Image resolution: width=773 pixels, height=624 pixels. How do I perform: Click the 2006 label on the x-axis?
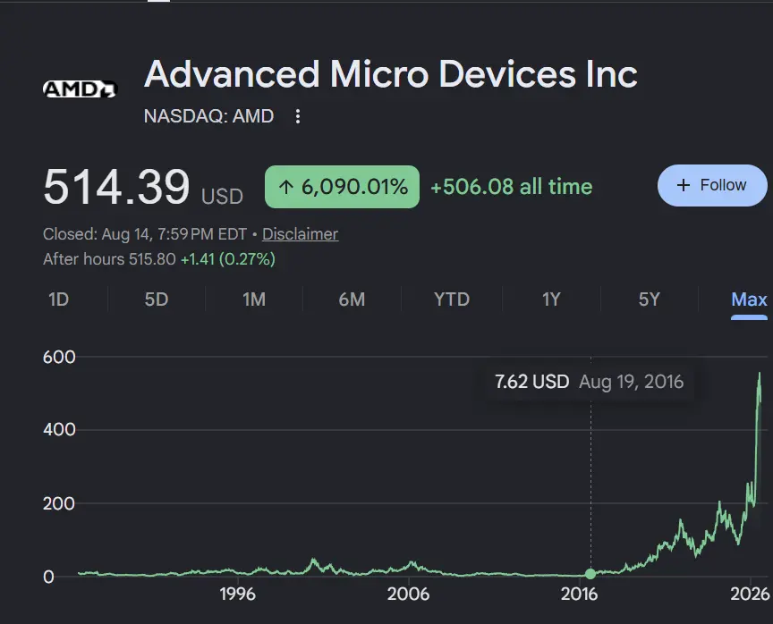click(x=408, y=594)
